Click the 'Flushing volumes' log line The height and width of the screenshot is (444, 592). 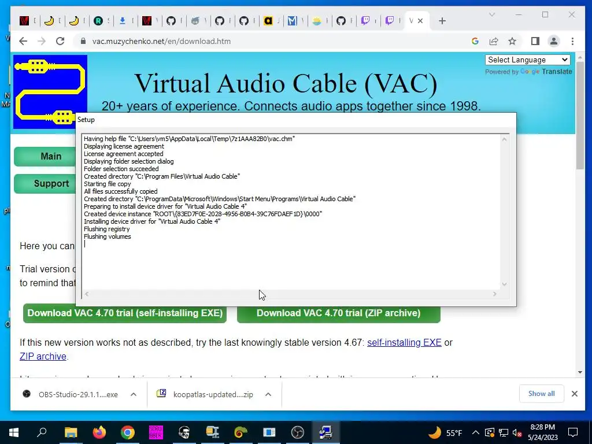tap(107, 236)
